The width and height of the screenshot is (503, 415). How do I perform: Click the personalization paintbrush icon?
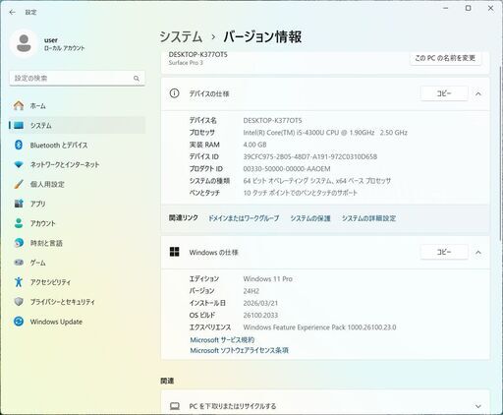click(x=19, y=184)
